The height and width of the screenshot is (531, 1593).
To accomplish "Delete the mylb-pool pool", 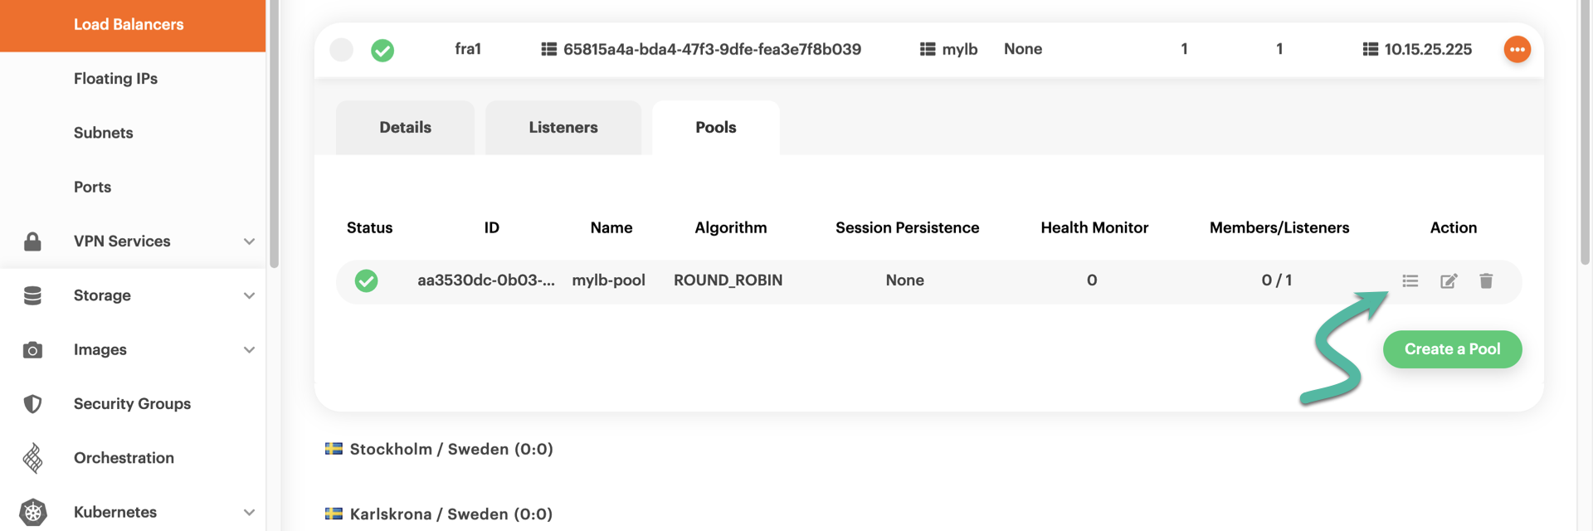I will 1486,281.
